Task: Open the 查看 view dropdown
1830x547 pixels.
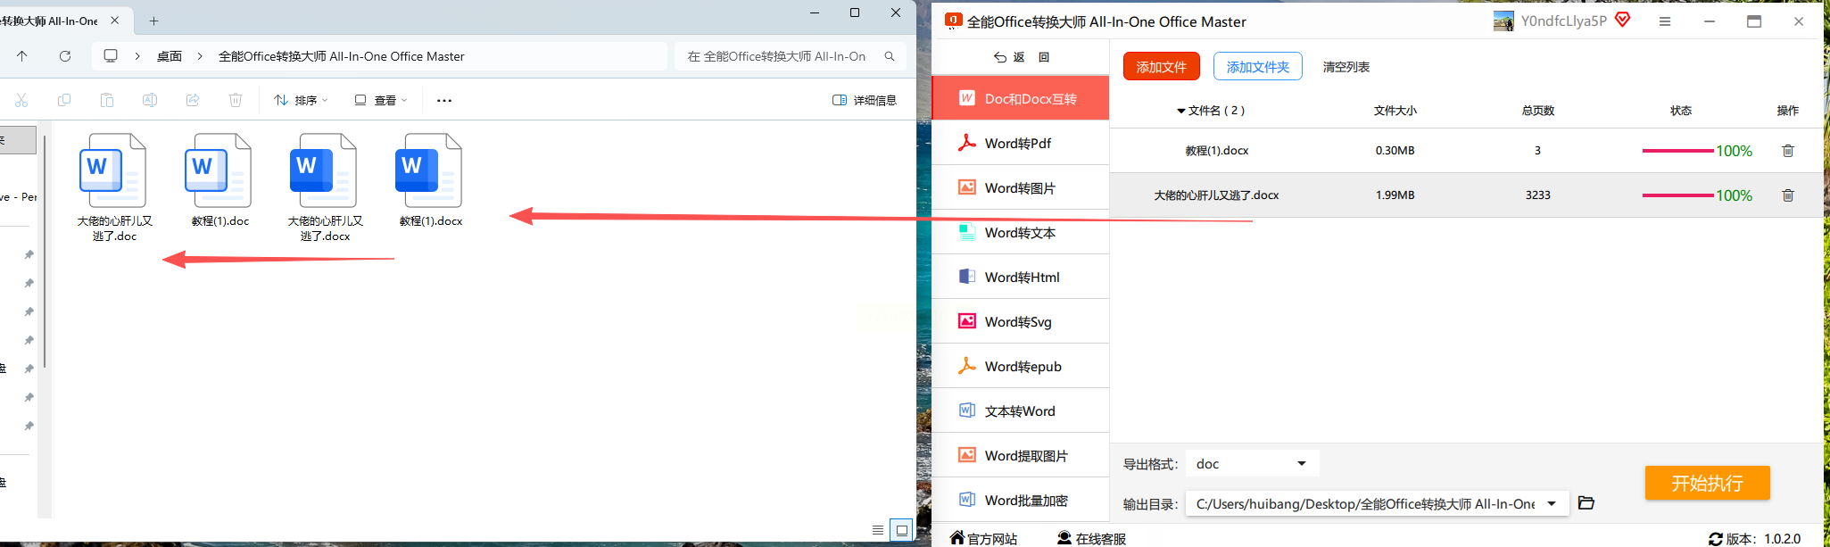Action: (x=381, y=100)
